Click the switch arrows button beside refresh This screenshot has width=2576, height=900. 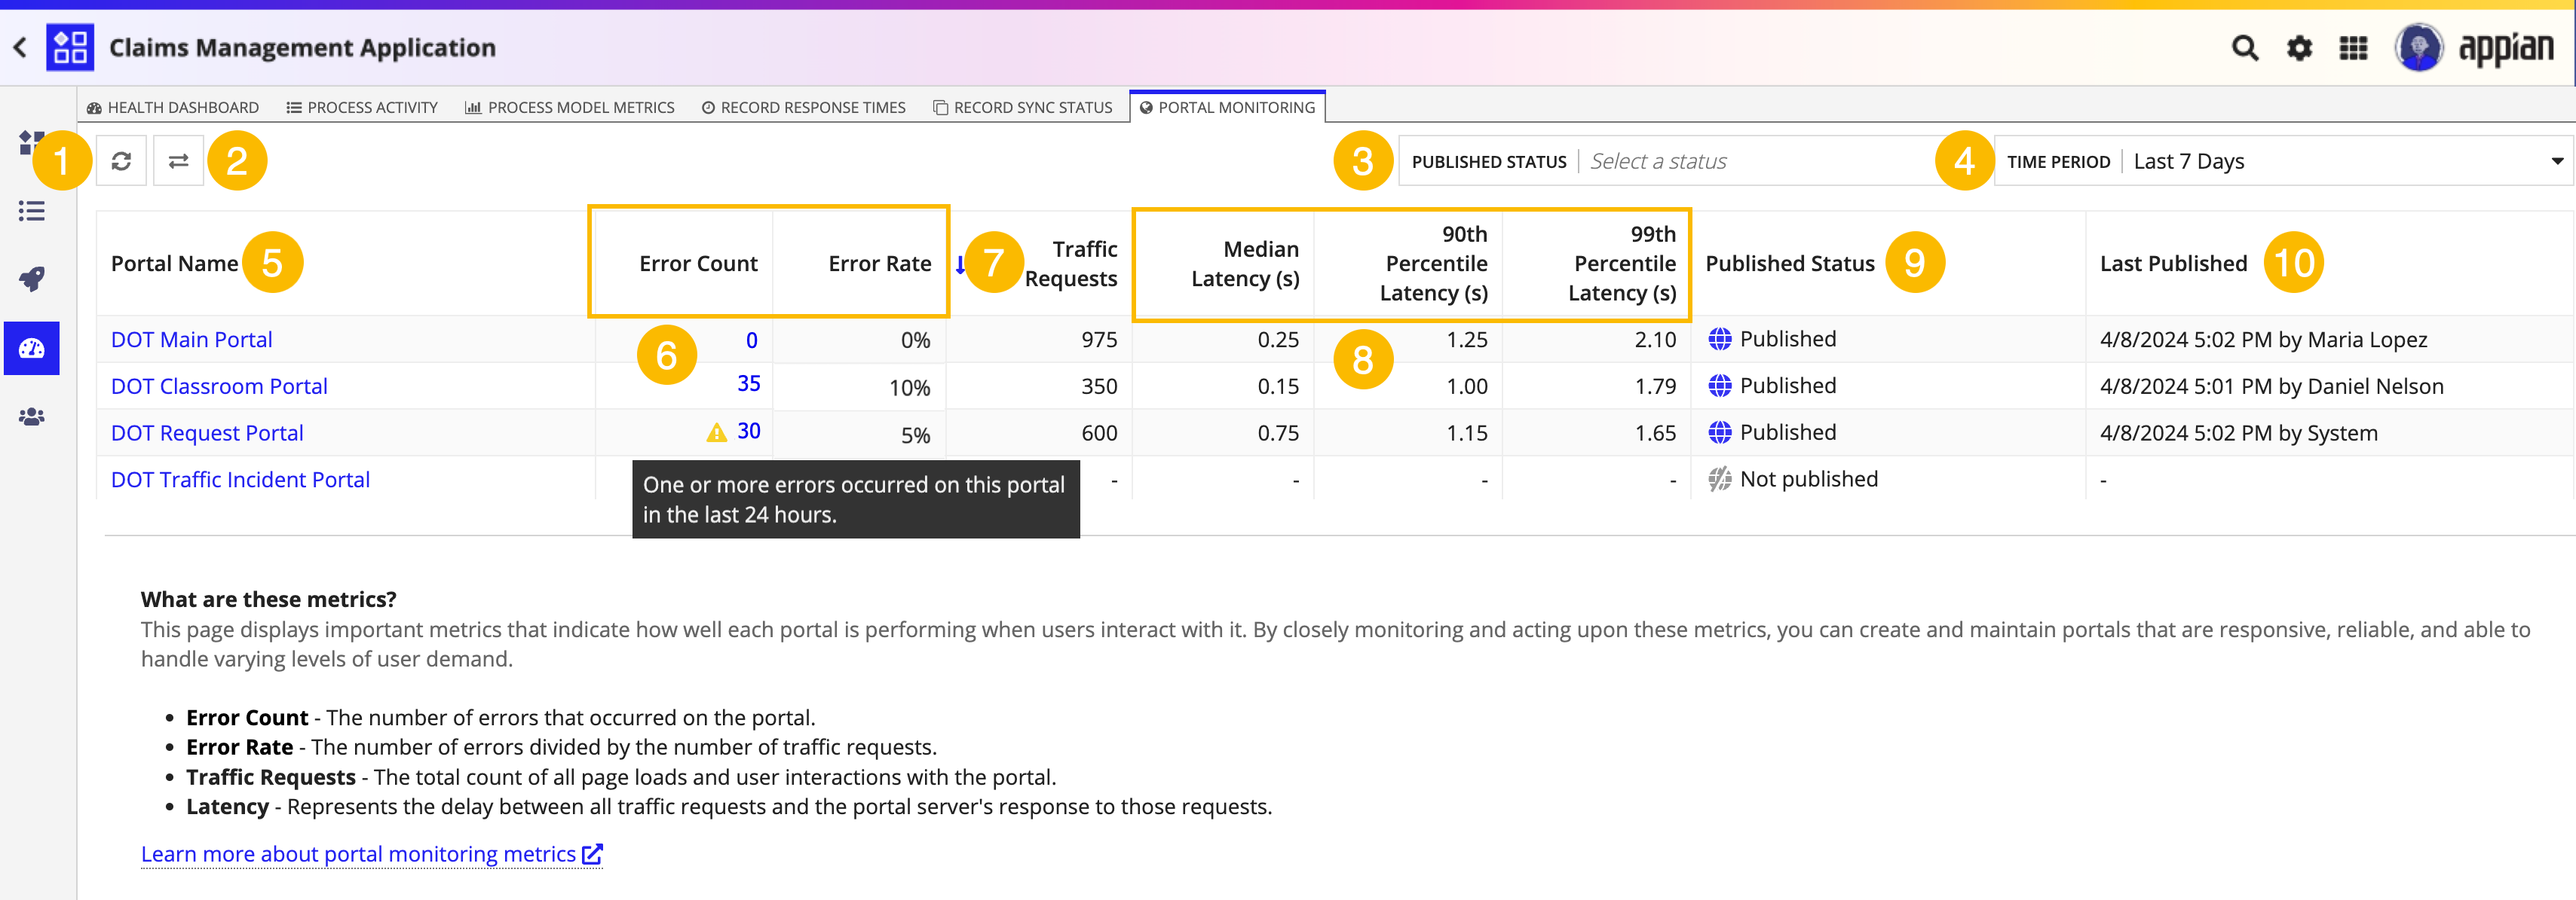tap(179, 161)
